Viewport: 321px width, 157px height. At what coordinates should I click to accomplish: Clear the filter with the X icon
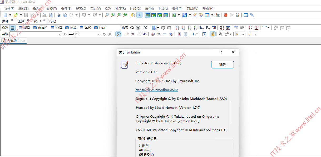coord(110,34)
